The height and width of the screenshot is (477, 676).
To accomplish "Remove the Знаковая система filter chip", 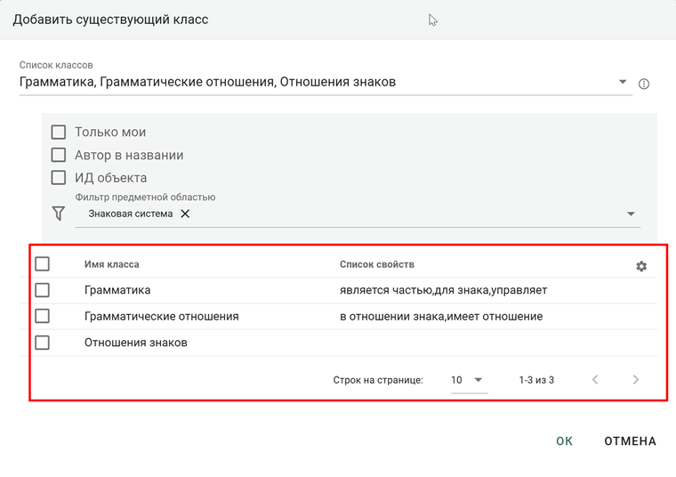I will click(x=185, y=214).
